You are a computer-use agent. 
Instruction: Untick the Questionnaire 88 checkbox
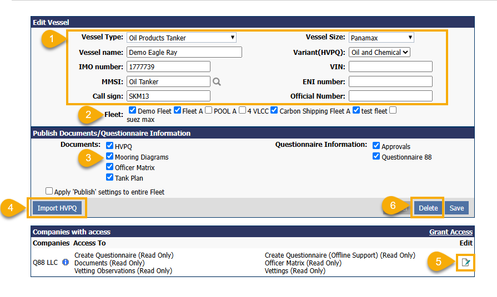[x=376, y=157]
